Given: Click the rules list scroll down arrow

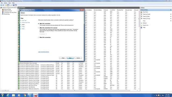Looking at the screenshot, I should pos(139,89).
